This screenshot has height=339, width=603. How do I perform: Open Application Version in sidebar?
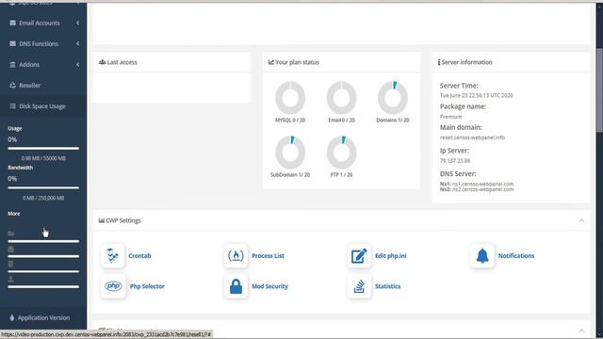tap(43, 318)
